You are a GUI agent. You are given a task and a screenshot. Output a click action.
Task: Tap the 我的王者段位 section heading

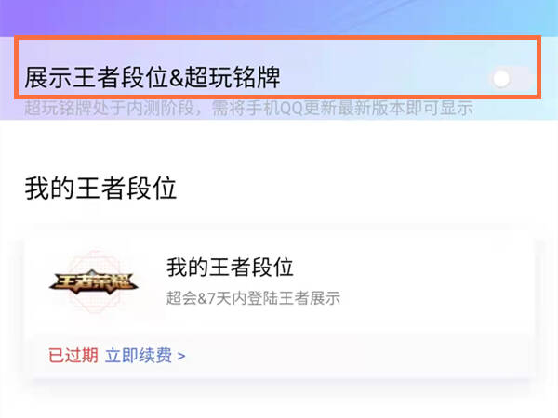coord(100,188)
